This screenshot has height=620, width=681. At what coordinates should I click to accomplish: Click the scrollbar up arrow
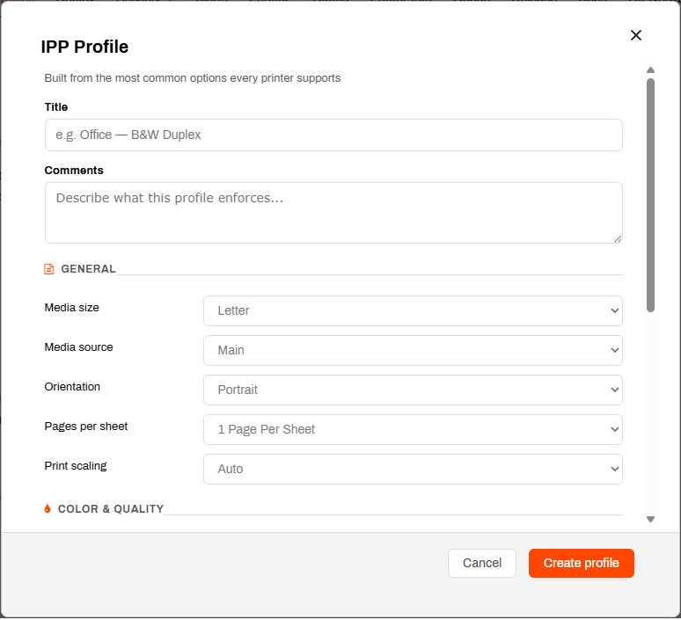pos(650,69)
